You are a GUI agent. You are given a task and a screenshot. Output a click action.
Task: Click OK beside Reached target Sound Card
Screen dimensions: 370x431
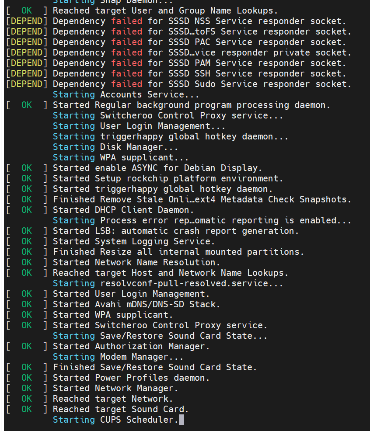(x=27, y=409)
